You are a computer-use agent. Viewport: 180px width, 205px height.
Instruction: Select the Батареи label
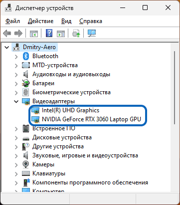pos(43,83)
